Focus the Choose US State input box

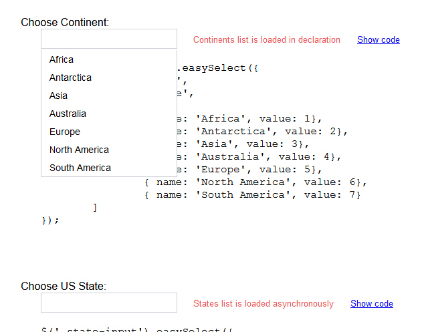click(x=108, y=303)
